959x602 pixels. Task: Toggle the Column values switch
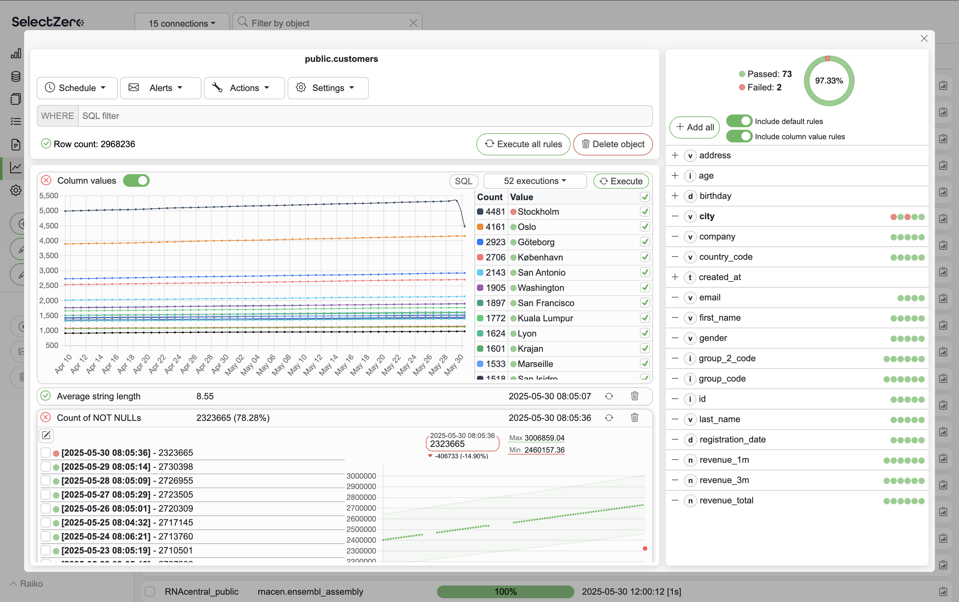pyautogui.click(x=136, y=180)
